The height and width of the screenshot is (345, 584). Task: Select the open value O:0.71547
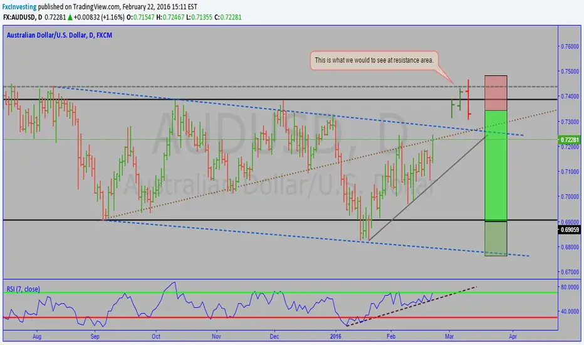(140, 17)
